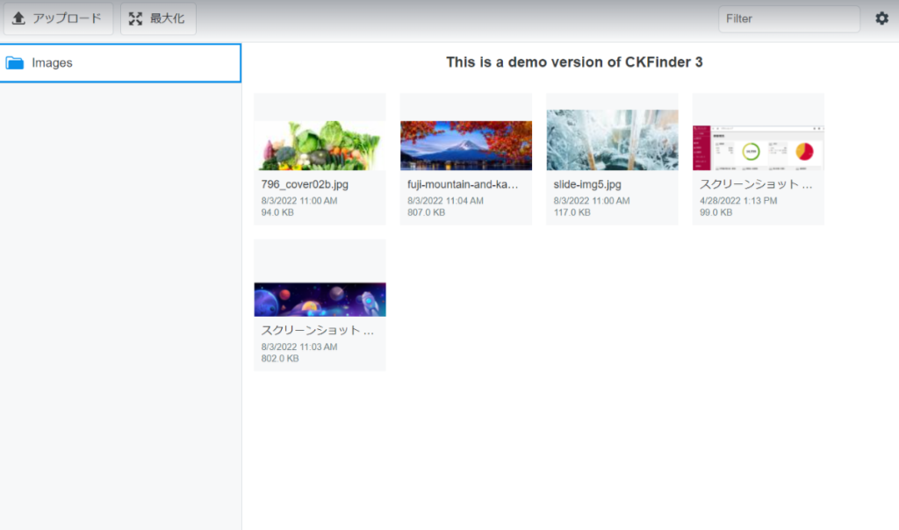Select the space planets screenshot thumbnail
This screenshot has width=899, height=530.
pyautogui.click(x=320, y=299)
